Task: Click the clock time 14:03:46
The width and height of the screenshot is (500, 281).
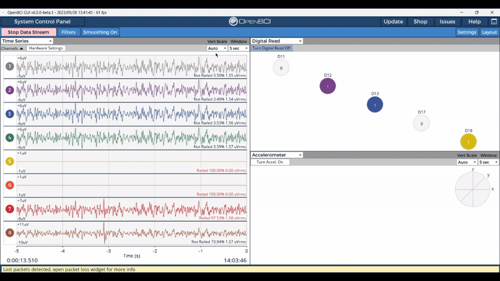Action: pos(235,260)
